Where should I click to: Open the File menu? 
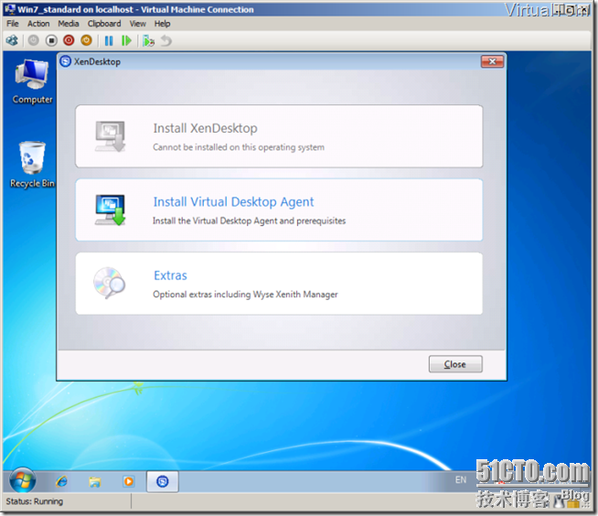click(12, 24)
